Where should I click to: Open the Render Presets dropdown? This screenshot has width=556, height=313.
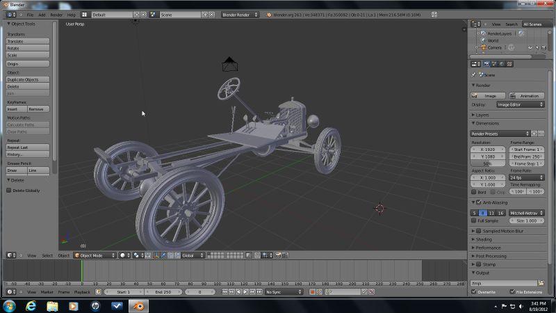pyautogui.click(x=500, y=134)
